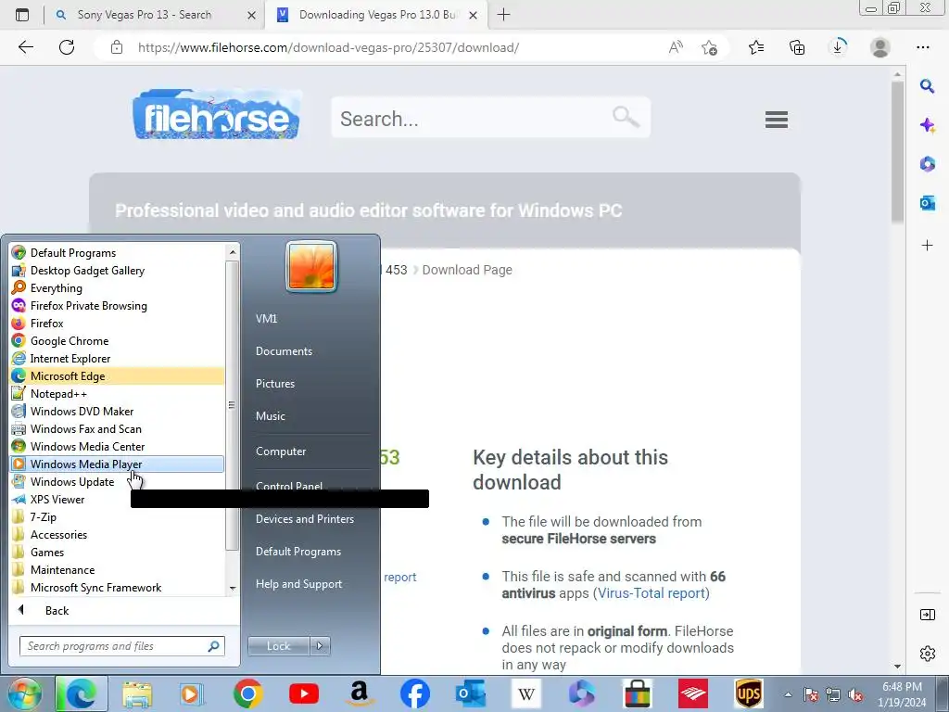This screenshot has height=712, width=949.
Task: Open Google Chrome from the programs list
Action: (117, 341)
